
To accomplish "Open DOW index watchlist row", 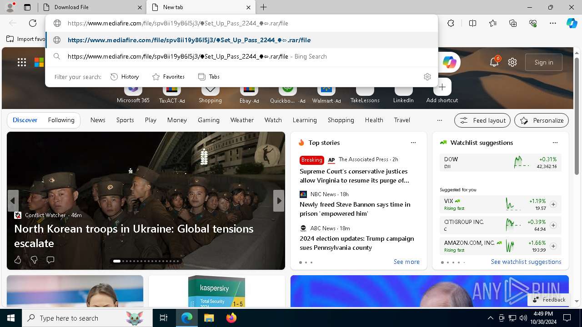I will coord(500,163).
